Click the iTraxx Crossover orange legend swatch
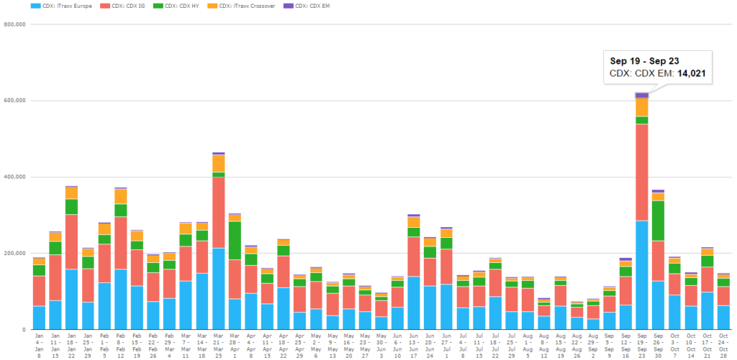 (x=214, y=6)
